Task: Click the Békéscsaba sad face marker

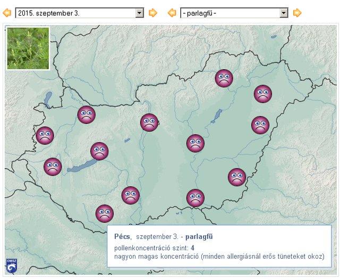Action: click(237, 177)
